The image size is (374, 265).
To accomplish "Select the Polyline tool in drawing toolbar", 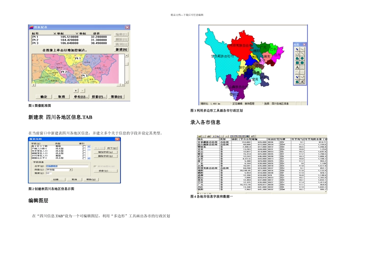I will point(297,54).
